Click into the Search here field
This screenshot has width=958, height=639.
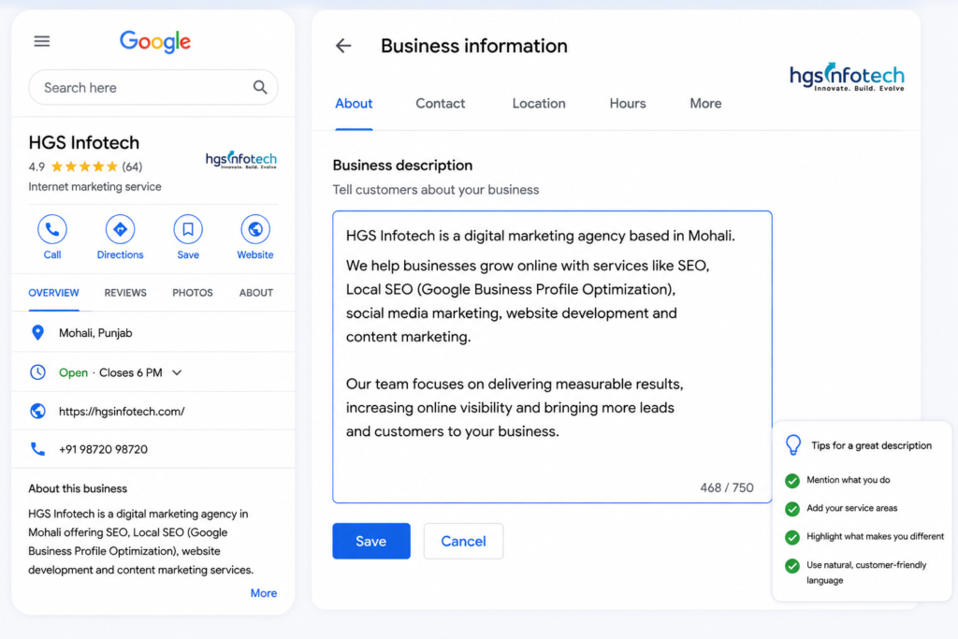[153, 87]
